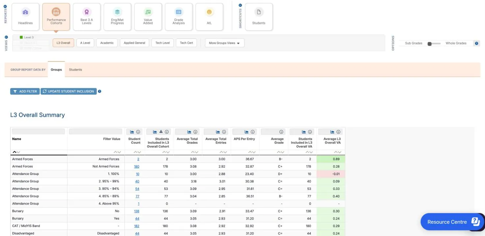Toggle the Sub Grades / Whole Grades slider
Viewport: 485px width, 236px height.
434,43
